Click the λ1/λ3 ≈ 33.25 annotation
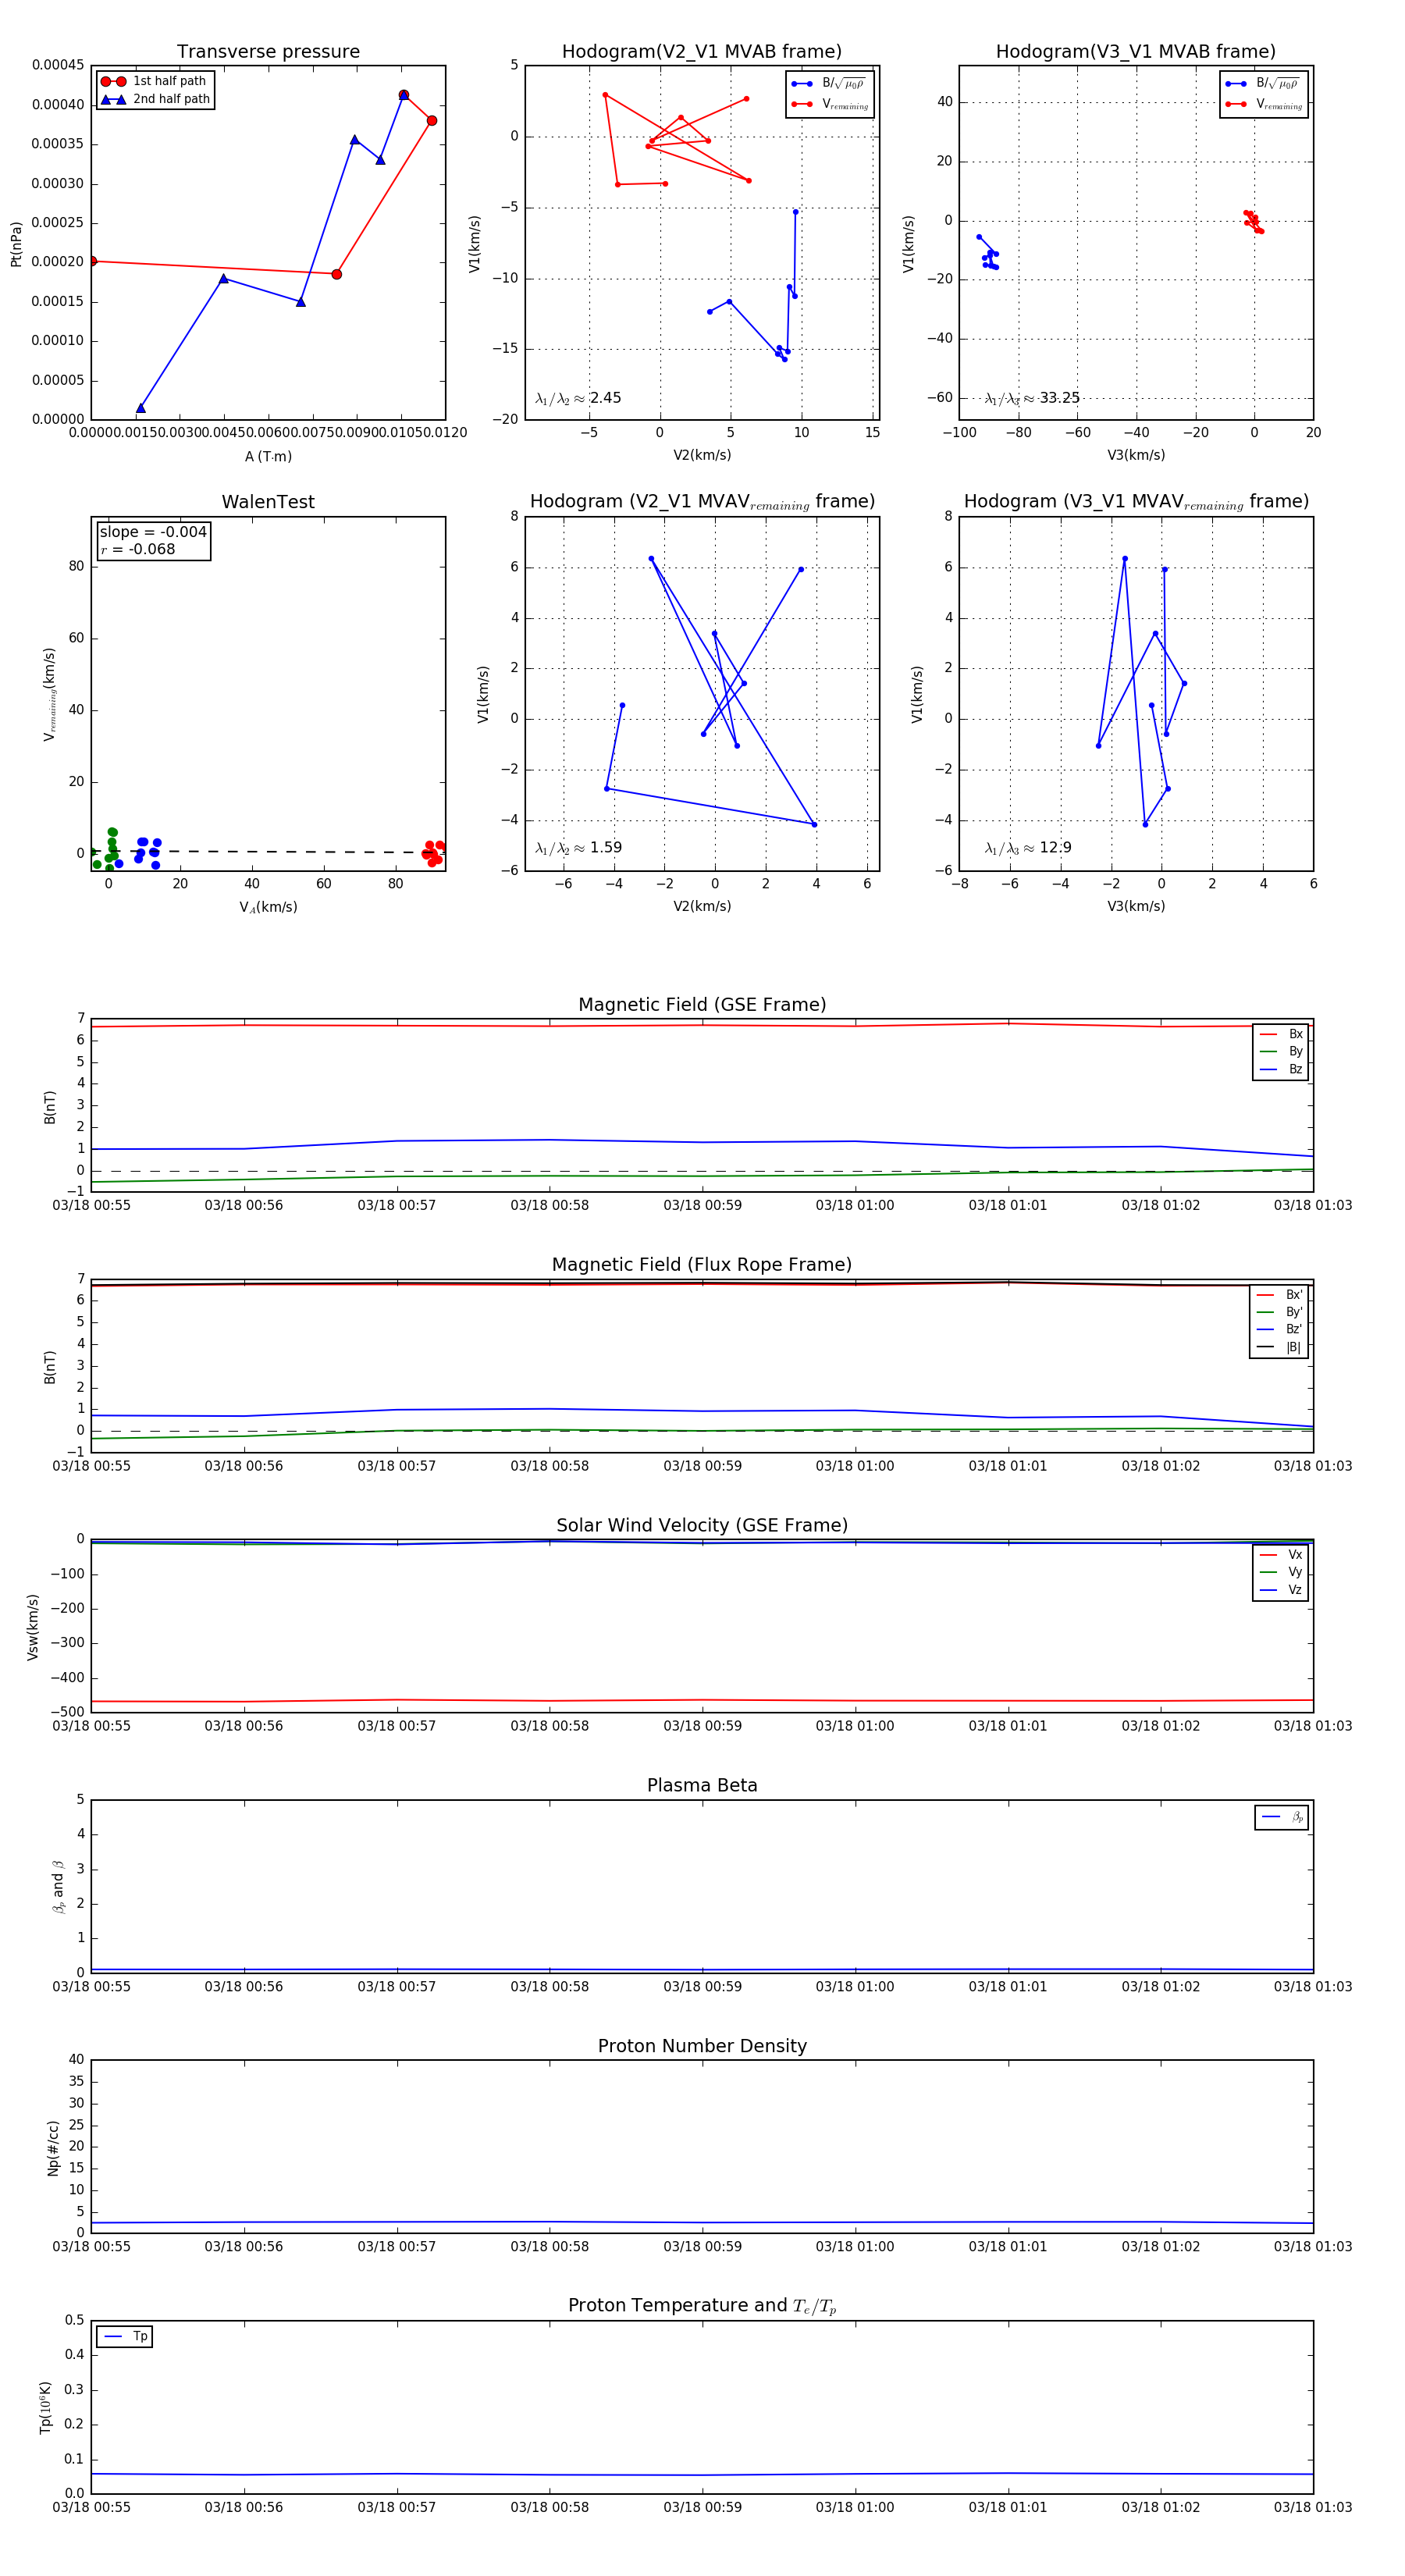Screen dimensions: 1405x2576 pos(1032,398)
